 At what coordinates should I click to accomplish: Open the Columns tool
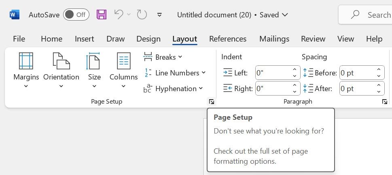[x=123, y=71]
